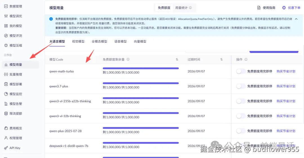Open 优惠下单 link
Viewport: 304px width, 158px height.
[291, 8]
